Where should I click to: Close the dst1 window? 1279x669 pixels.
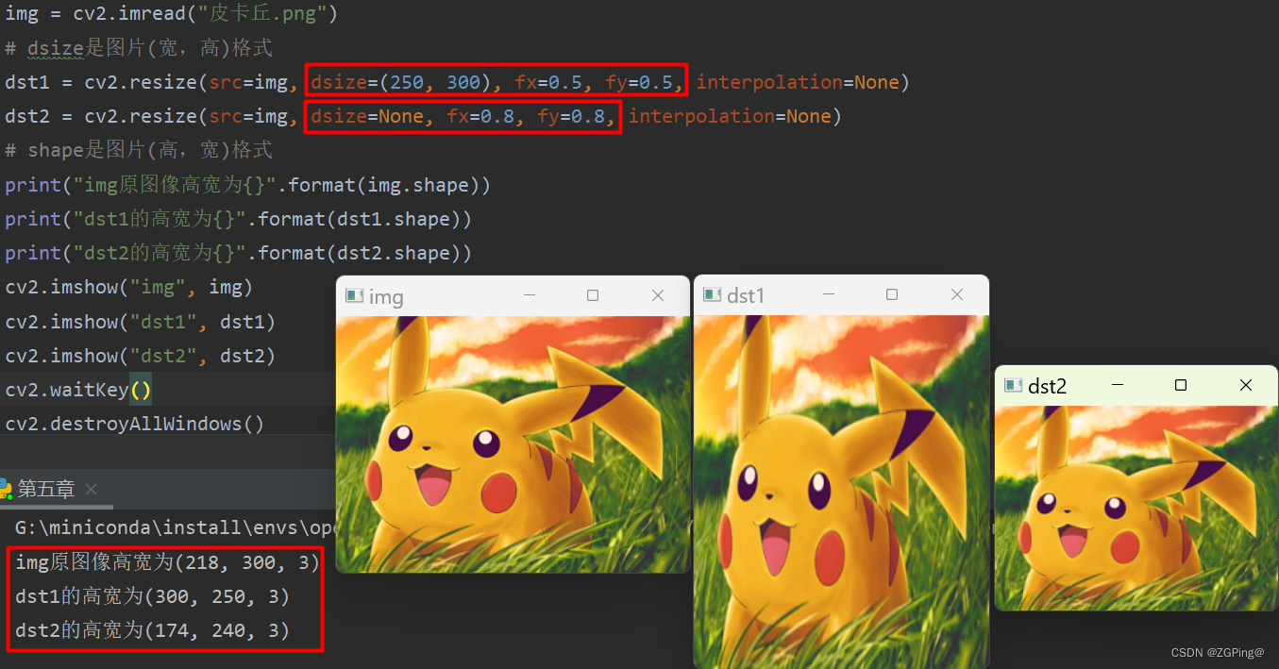(x=957, y=294)
